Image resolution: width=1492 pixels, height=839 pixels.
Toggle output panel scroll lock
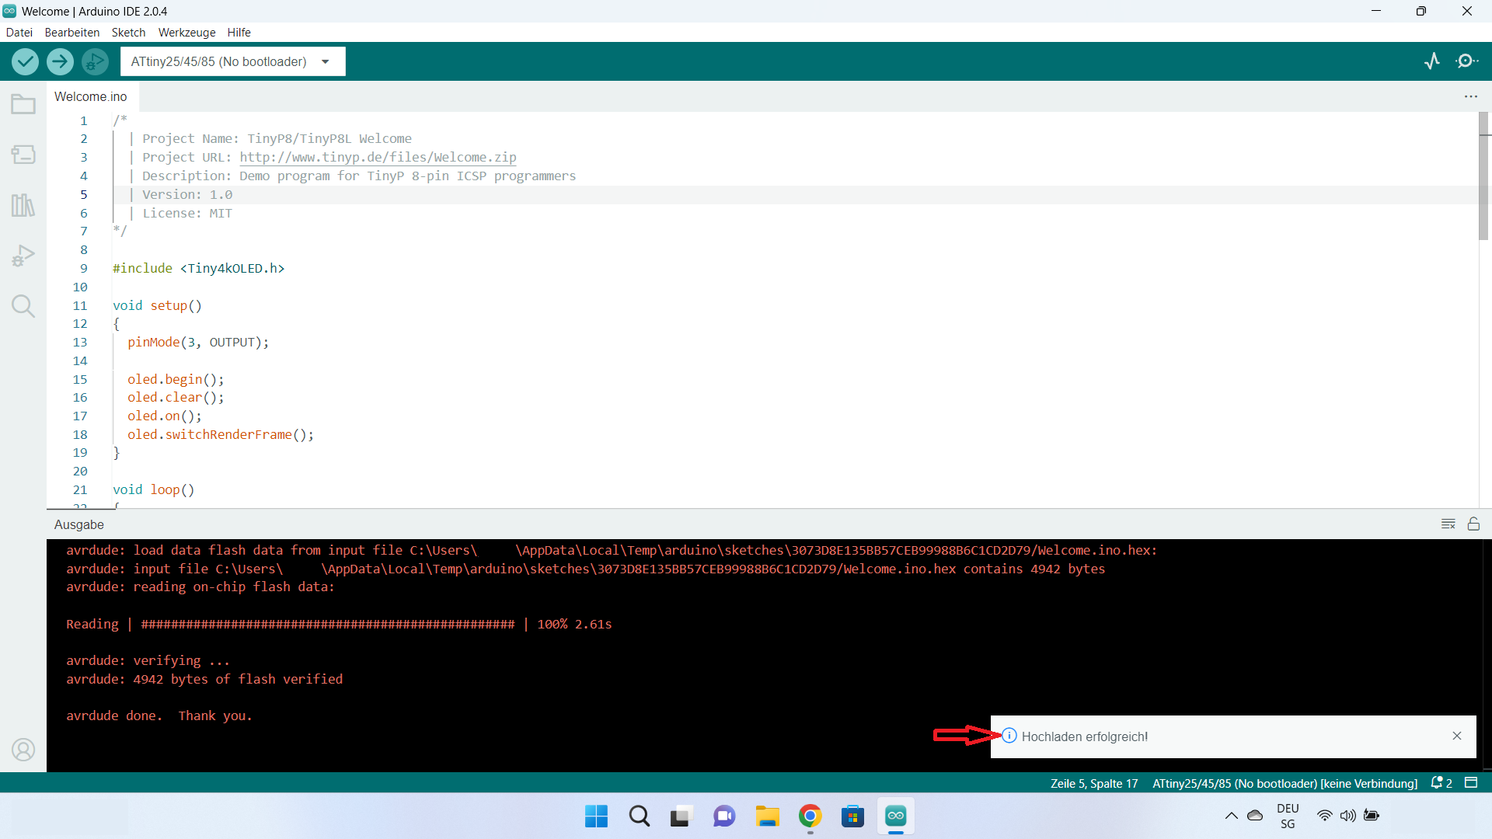point(1473,524)
